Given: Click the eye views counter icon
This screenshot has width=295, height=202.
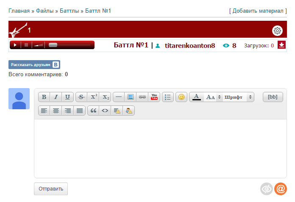Looking at the screenshot, I should (x=226, y=45).
